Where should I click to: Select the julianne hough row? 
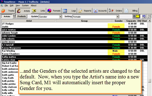click(x=75, y=33)
